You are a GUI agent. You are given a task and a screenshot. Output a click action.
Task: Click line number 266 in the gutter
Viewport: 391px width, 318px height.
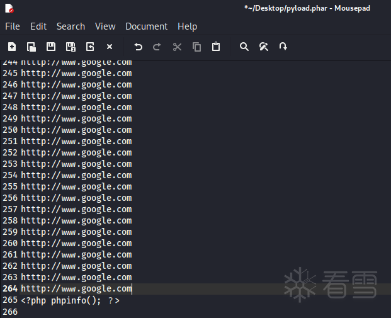(10, 312)
